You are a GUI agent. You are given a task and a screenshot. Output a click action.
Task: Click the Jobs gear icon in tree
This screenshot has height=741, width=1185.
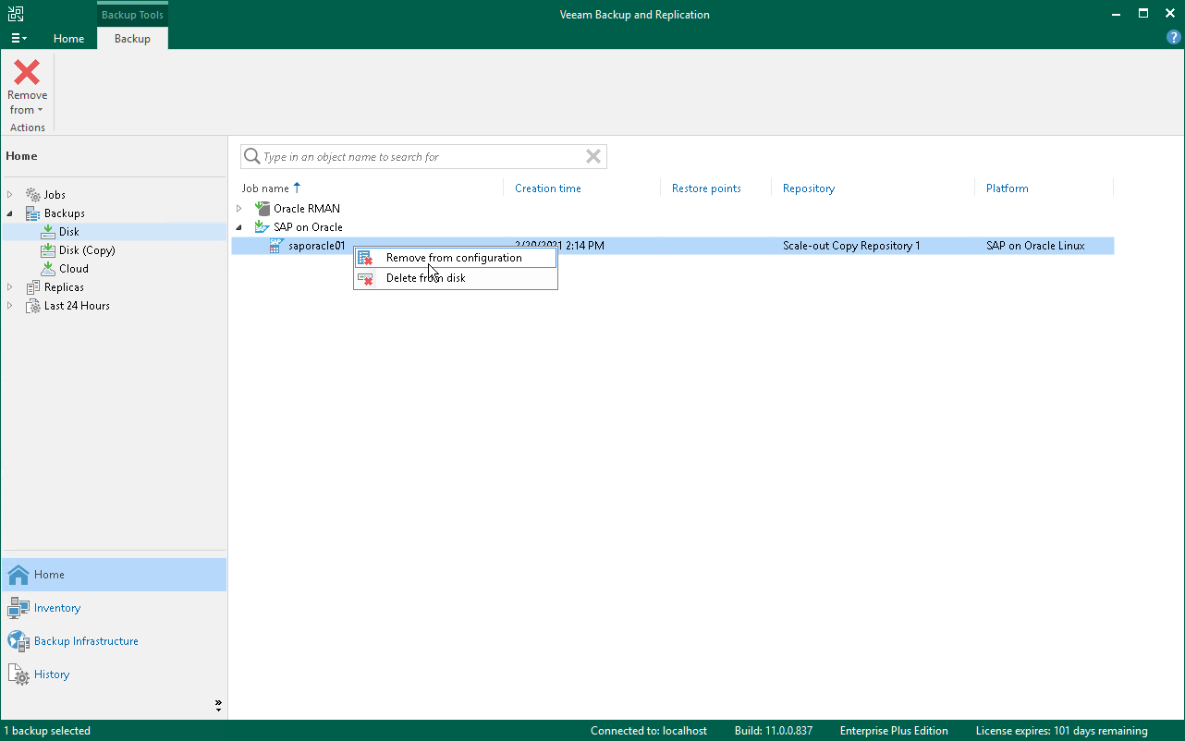pyautogui.click(x=32, y=195)
